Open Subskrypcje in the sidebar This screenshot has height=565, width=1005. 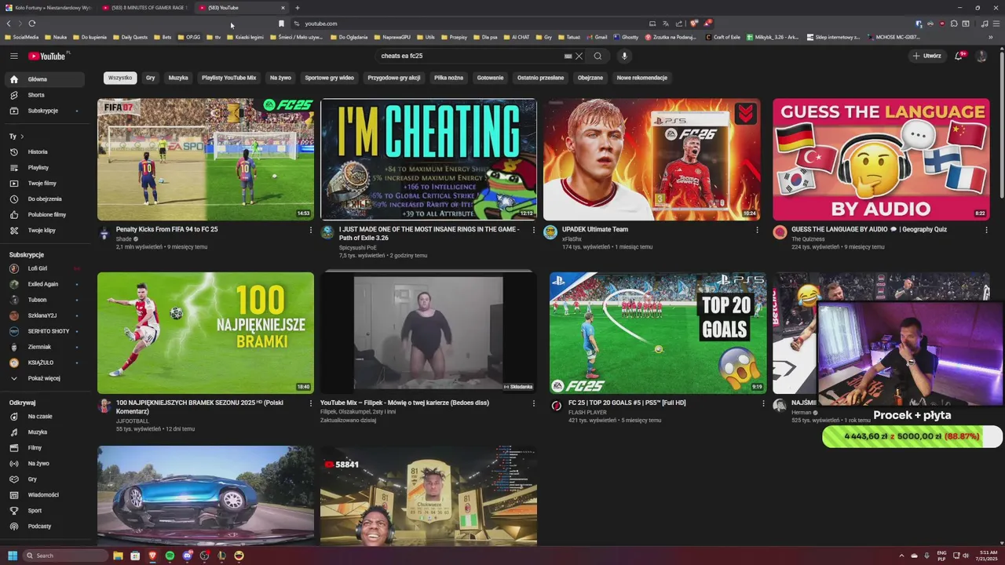(44, 111)
